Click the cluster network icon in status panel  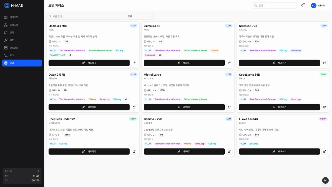coord(38,171)
